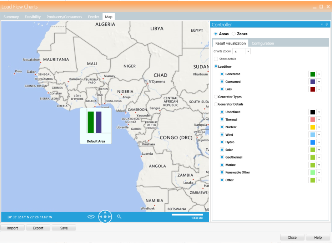Pan map left with navigation arrow
The height and width of the screenshot is (243, 332).
pyautogui.click(x=101, y=217)
